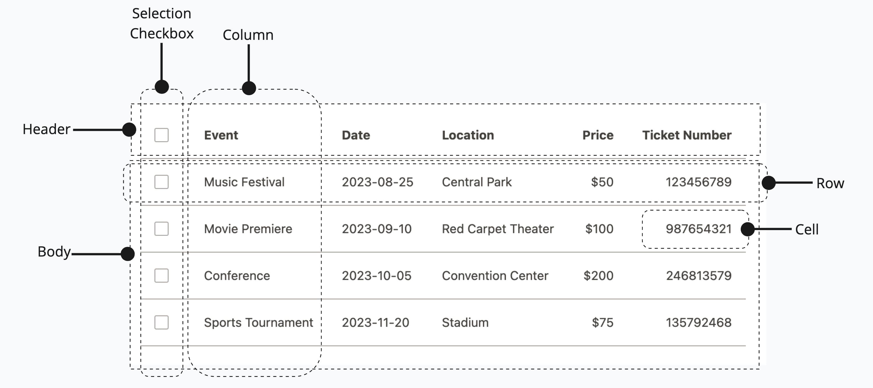The height and width of the screenshot is (388, 873).
Task: Select the $75 price cell
Action: click(x=602, y=323)
